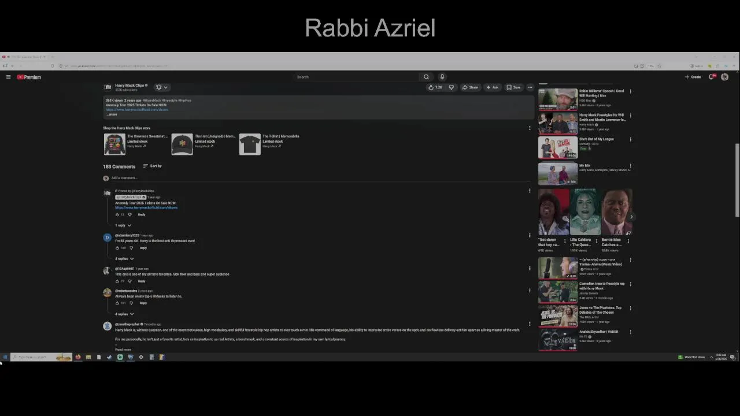740x416 pixels.
Task: Open store shelf three-dot menu
Action: tap(530, 128)
